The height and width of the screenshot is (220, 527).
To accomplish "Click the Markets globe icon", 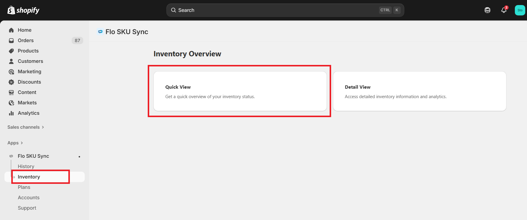I will (11, 103).
